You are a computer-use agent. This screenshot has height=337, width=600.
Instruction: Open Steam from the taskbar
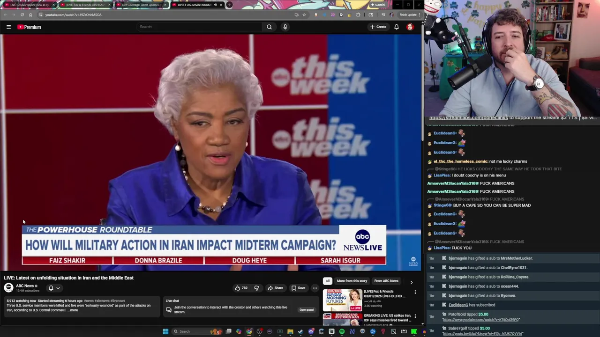pyautogui.click(x=300, y=331)
